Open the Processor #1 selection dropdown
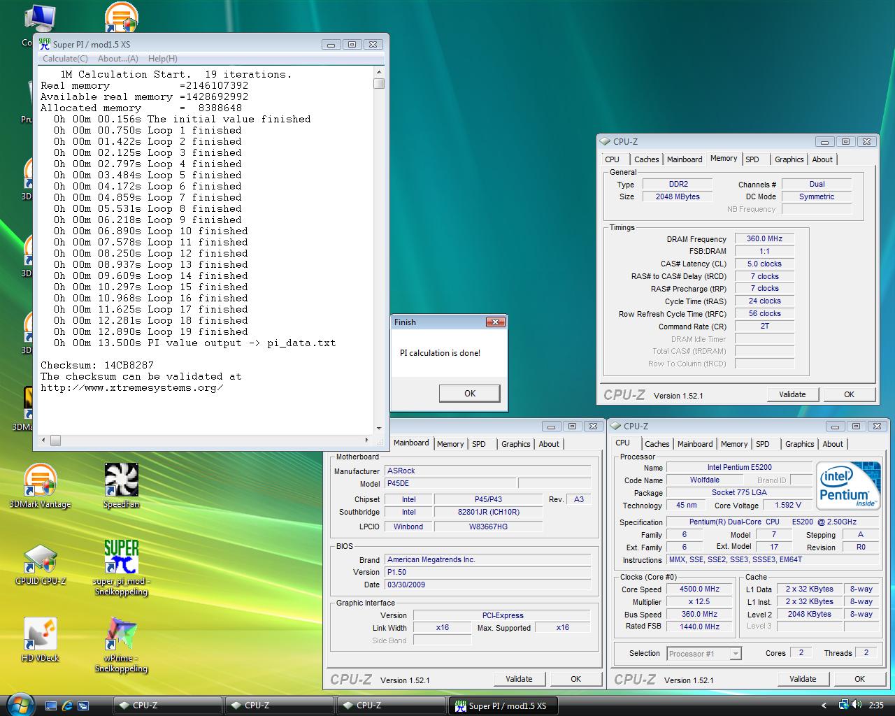Screen dimensions: 895x716 (703, 654)
